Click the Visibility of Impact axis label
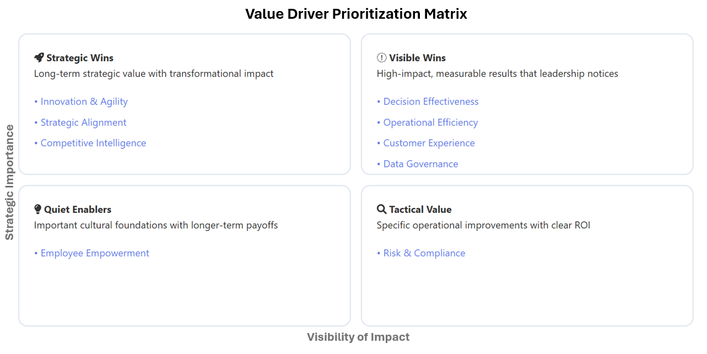 [358, 337]
